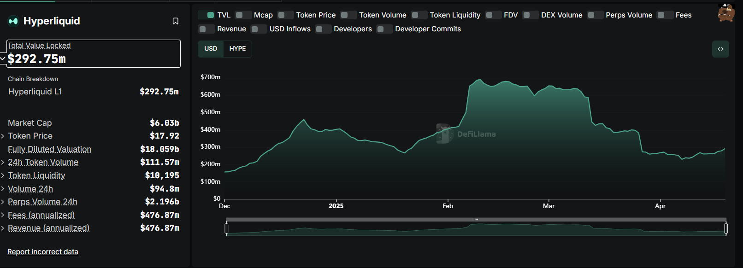The image size is (743, 268).
Task: Turn on the USD Inflows series
Action: (x=259, y=29)
